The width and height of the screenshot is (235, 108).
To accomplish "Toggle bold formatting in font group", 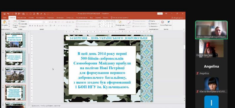I will click(30, 26).
